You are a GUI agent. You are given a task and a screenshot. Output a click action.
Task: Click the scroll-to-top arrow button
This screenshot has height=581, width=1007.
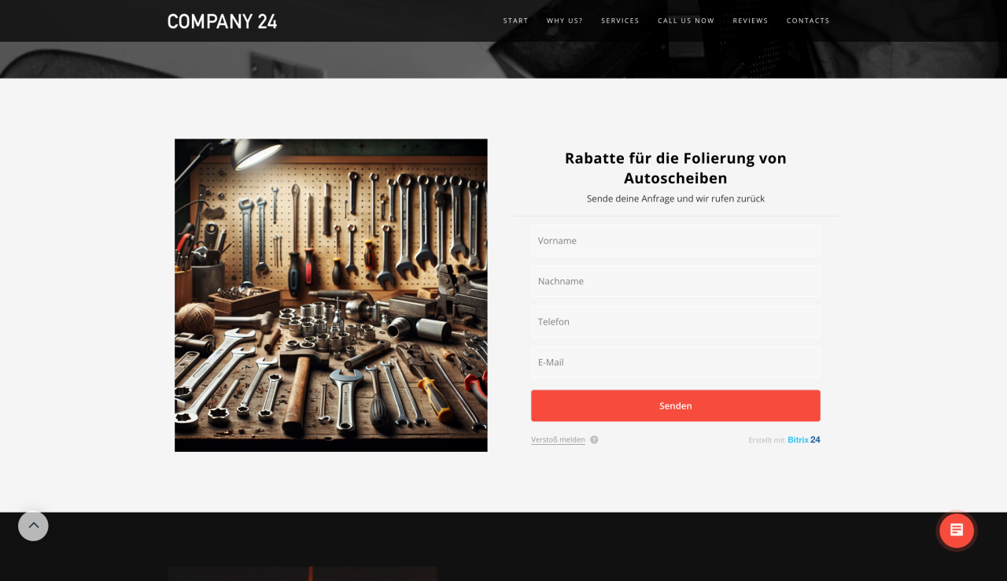click(33, 526)
